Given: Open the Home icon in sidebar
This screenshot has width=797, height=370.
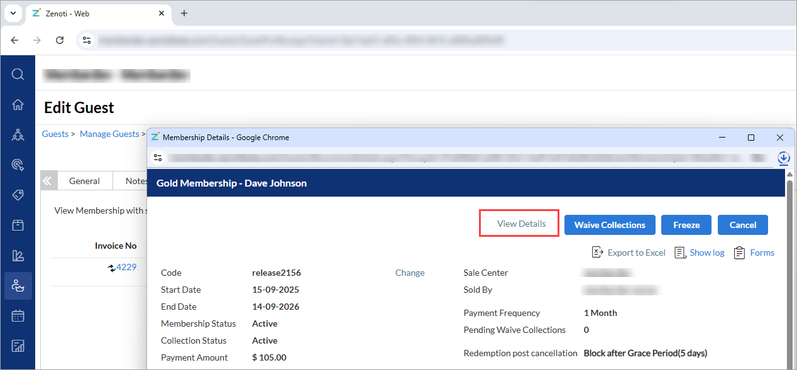Looking at the screenshot, I should pos(18,105).
